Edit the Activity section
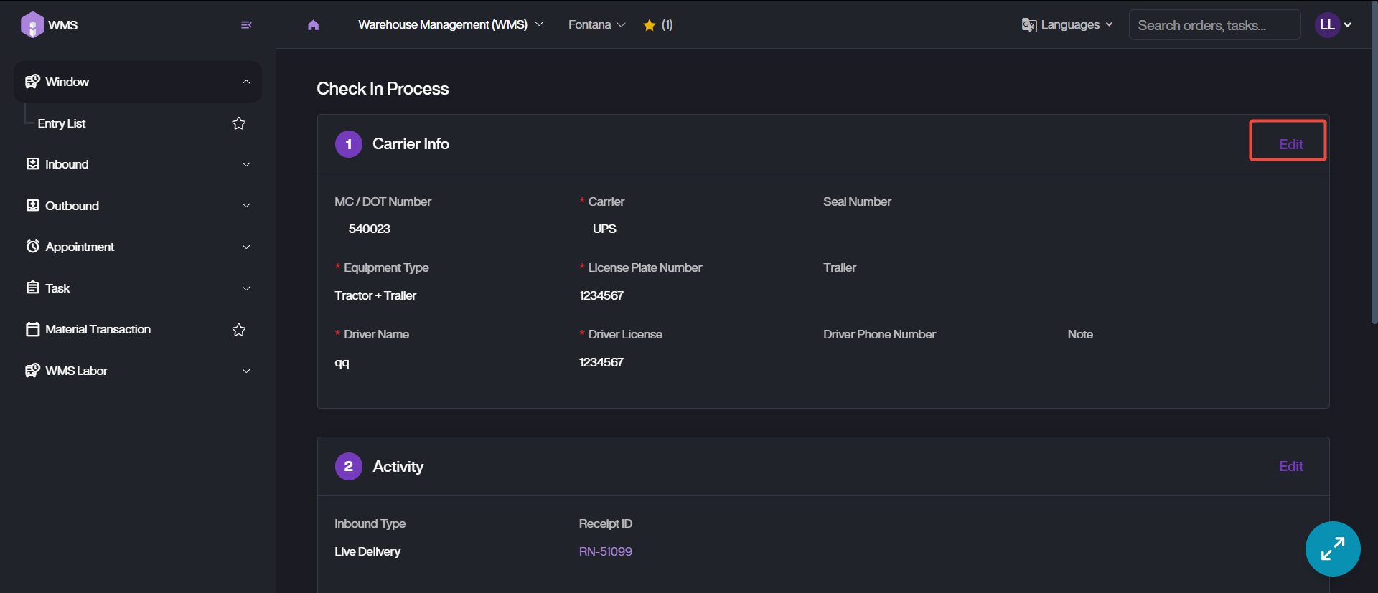1378x593 pixels. (1290, 466)
